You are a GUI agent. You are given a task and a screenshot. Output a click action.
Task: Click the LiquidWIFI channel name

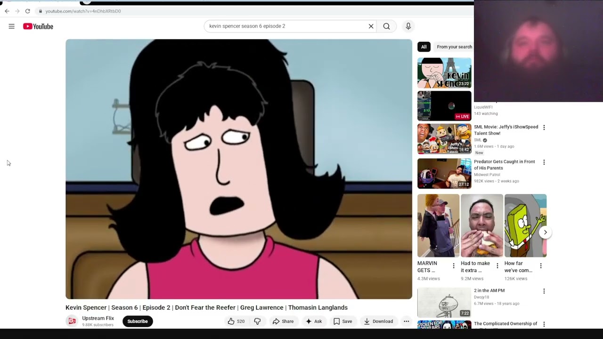pyautogui.click(x=483, y=107)
